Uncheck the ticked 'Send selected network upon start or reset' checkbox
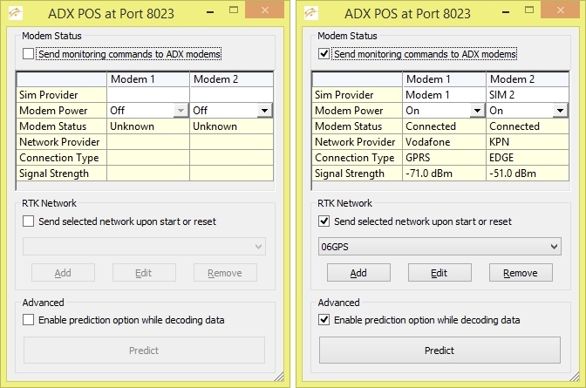Image resolution: width=586 pixels, height=388 pixels. coord(325,221)
